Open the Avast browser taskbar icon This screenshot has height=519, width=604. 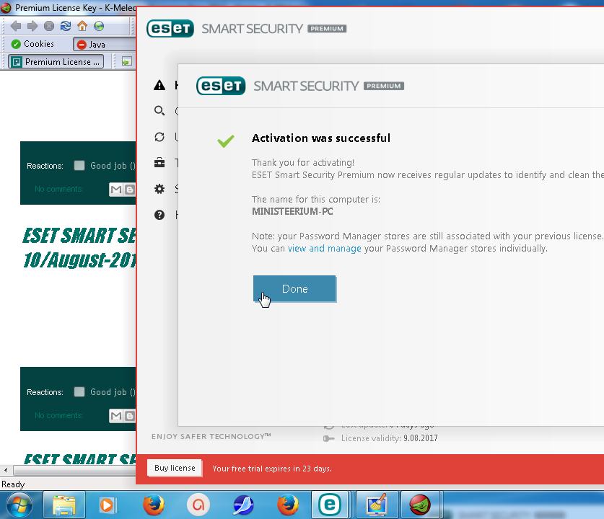pyautogui.click(x=198, y=505)
